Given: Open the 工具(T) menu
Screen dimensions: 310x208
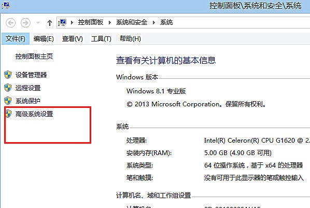Looking at the screenshot, I should tap(101, 38).
